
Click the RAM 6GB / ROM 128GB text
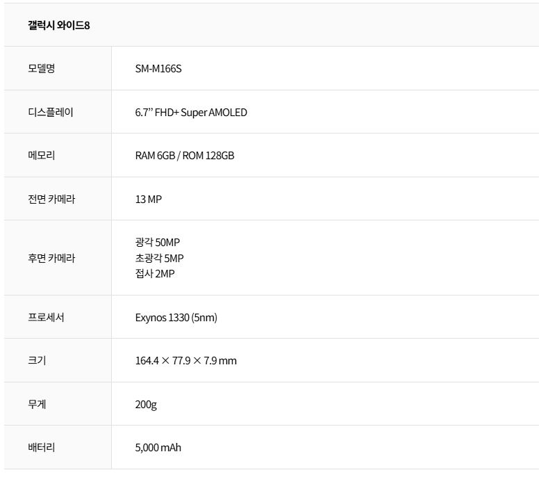pyautogui.click(x=185, y=156)
